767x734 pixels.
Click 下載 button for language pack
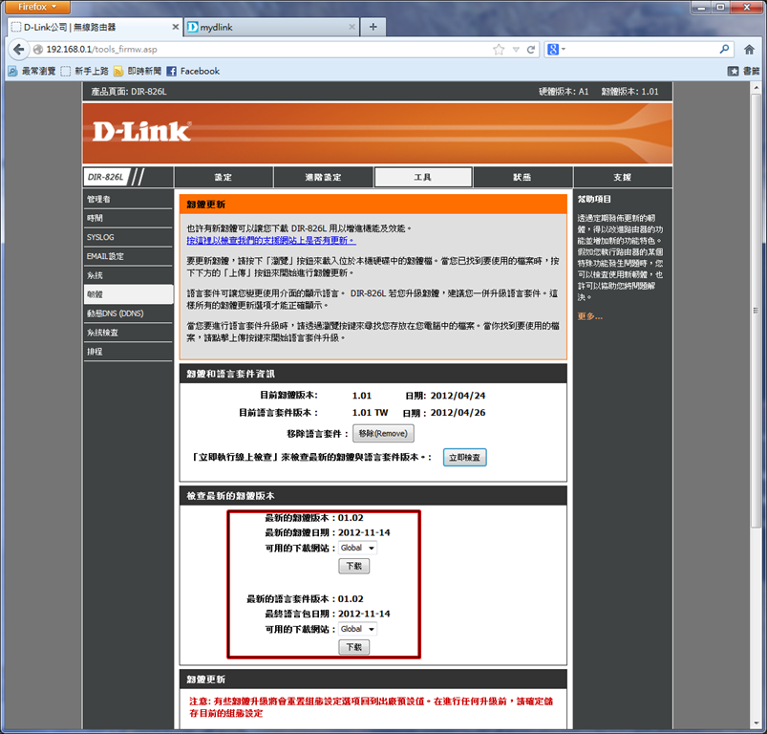(x=354, y=647)
